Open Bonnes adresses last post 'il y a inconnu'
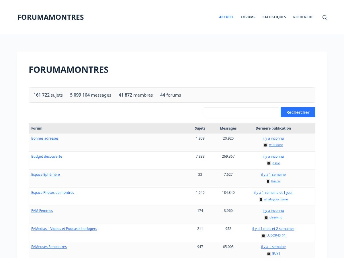 pyautogui.click(x=273, y=138)
